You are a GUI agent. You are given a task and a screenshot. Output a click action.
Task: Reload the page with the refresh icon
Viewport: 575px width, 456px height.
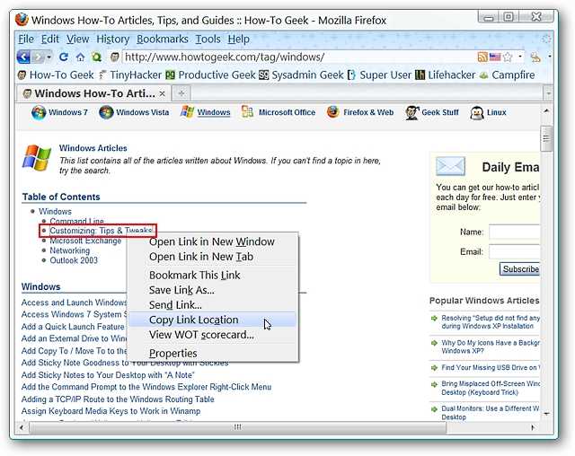coord(64,57)
